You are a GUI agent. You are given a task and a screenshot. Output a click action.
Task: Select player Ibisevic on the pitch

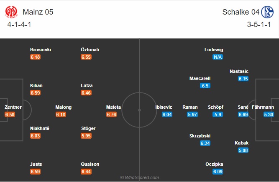coord(164,107)
